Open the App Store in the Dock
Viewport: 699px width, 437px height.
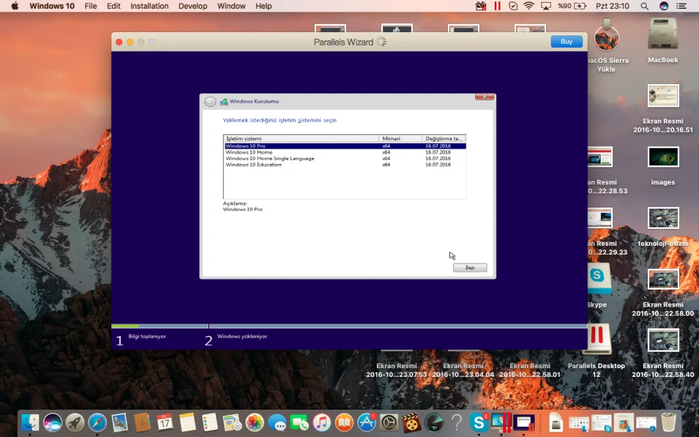click(367, 423)
